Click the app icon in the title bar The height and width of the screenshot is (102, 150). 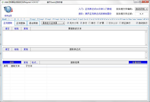pos(2,2)
